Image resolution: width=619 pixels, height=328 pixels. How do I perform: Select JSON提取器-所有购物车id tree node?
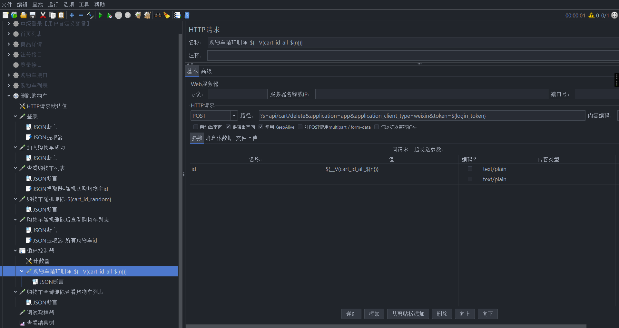(x=62, y=240)
